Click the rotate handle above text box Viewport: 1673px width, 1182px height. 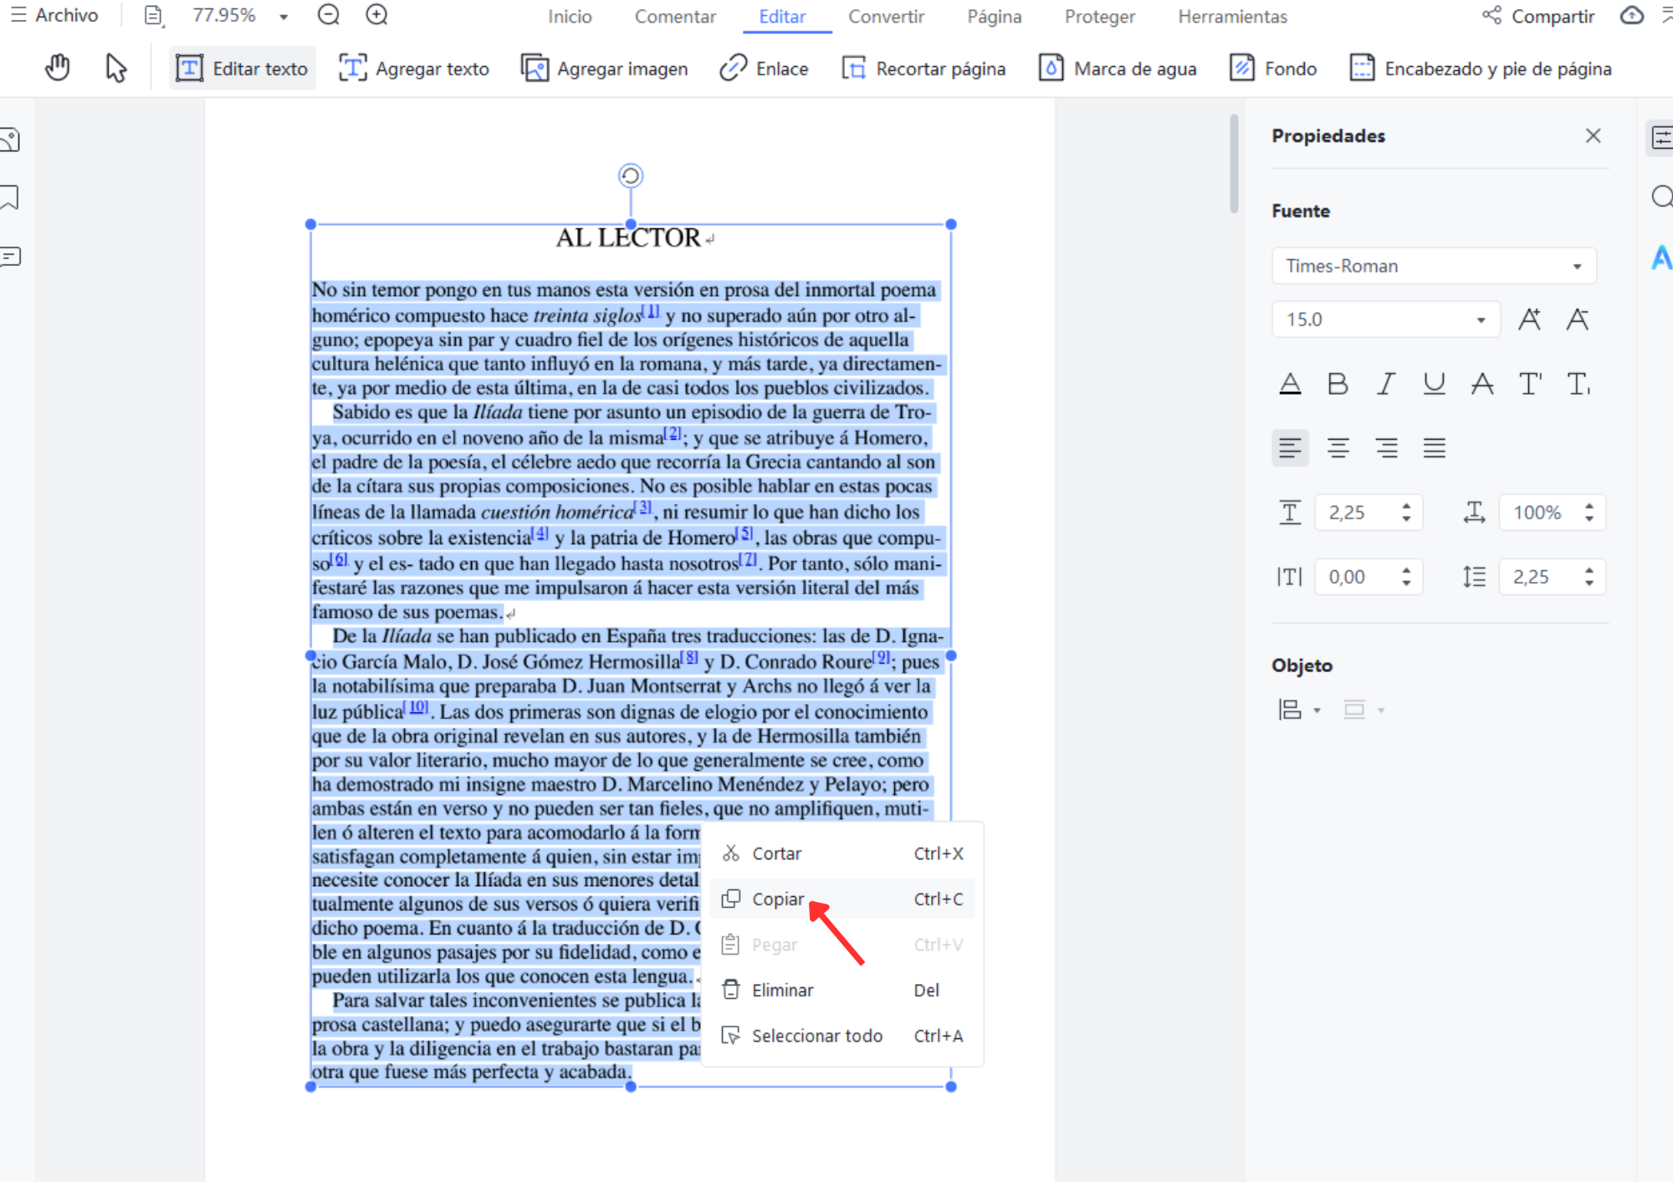click(x=631, y=176)
